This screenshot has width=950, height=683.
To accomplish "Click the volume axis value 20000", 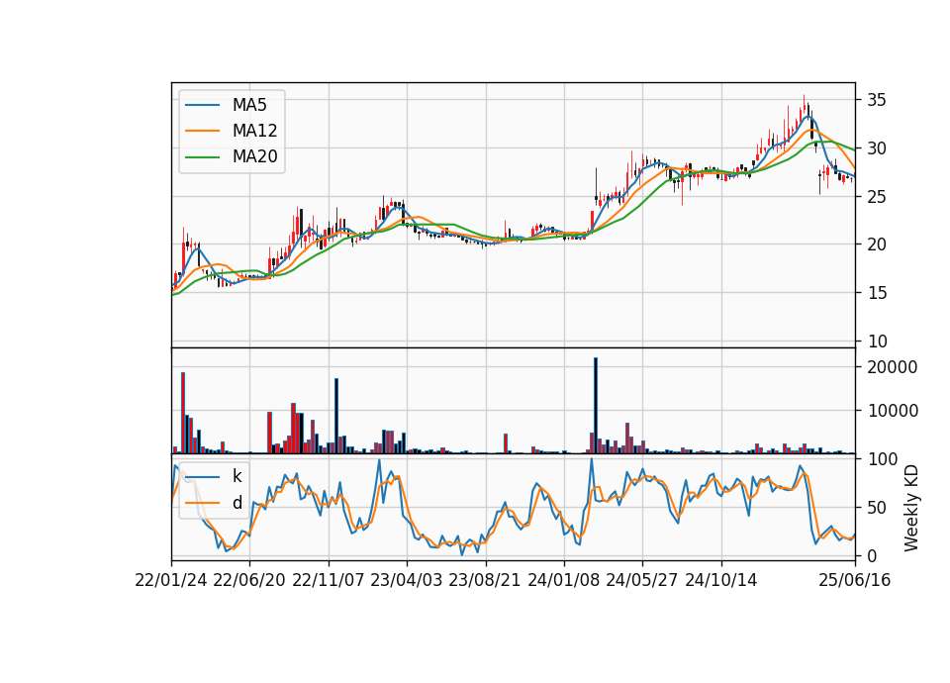I will click(893, 367).
